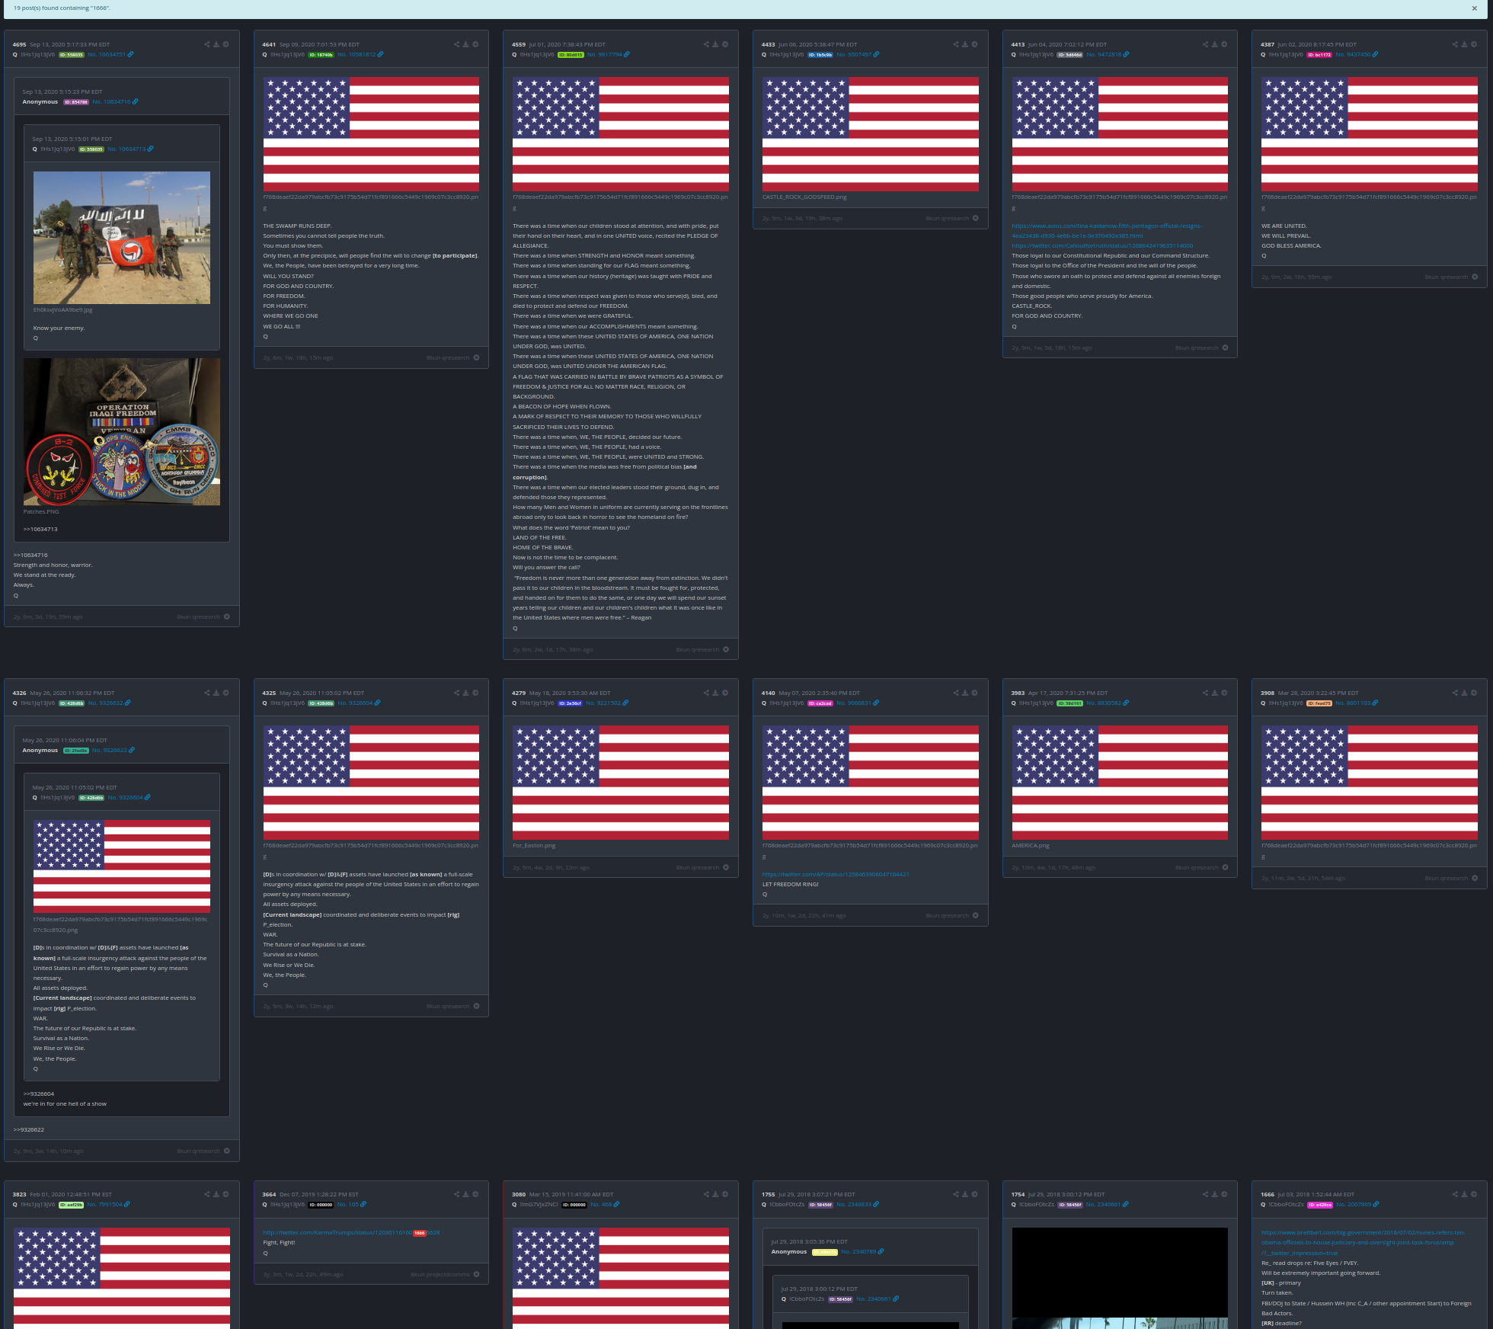Screen dimensions: 1493x1329
Task: Share post 4140
Action: pyautogui.click(x=955, y=693)
